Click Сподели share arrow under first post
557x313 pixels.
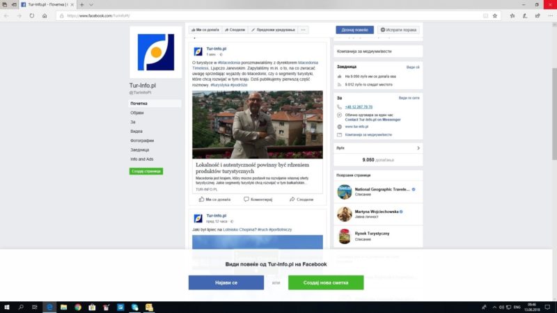[301, 200]
